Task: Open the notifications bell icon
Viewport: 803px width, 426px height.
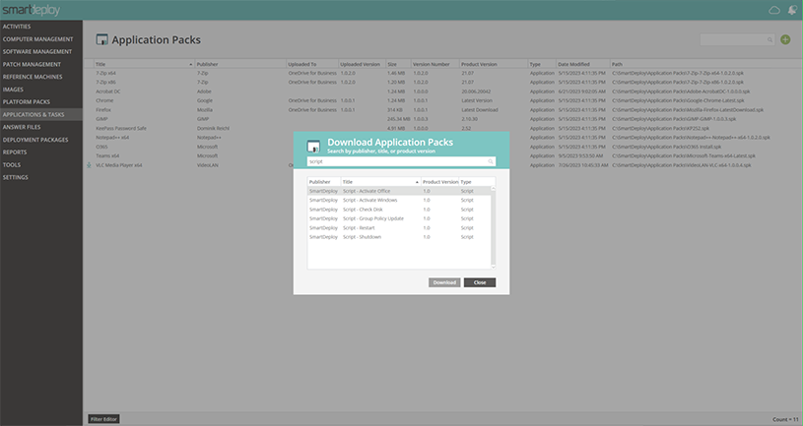Action: (792, 10)
